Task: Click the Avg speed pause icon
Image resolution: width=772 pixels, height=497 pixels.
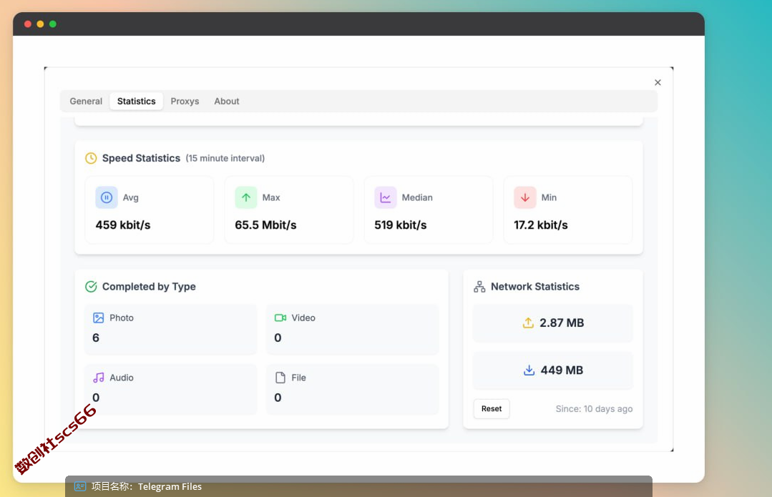Action: [107, 197]
